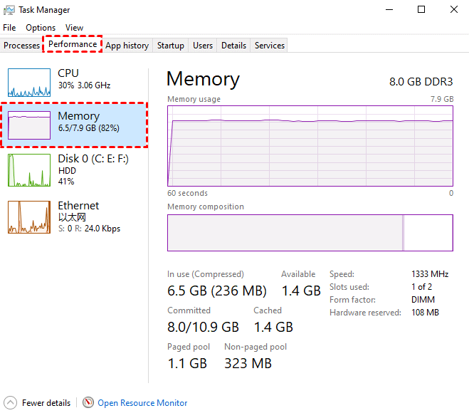Open the File menu

(9, 28)
